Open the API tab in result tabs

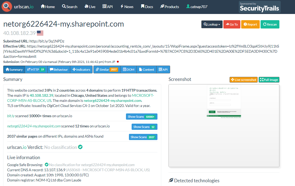point(163,70)
